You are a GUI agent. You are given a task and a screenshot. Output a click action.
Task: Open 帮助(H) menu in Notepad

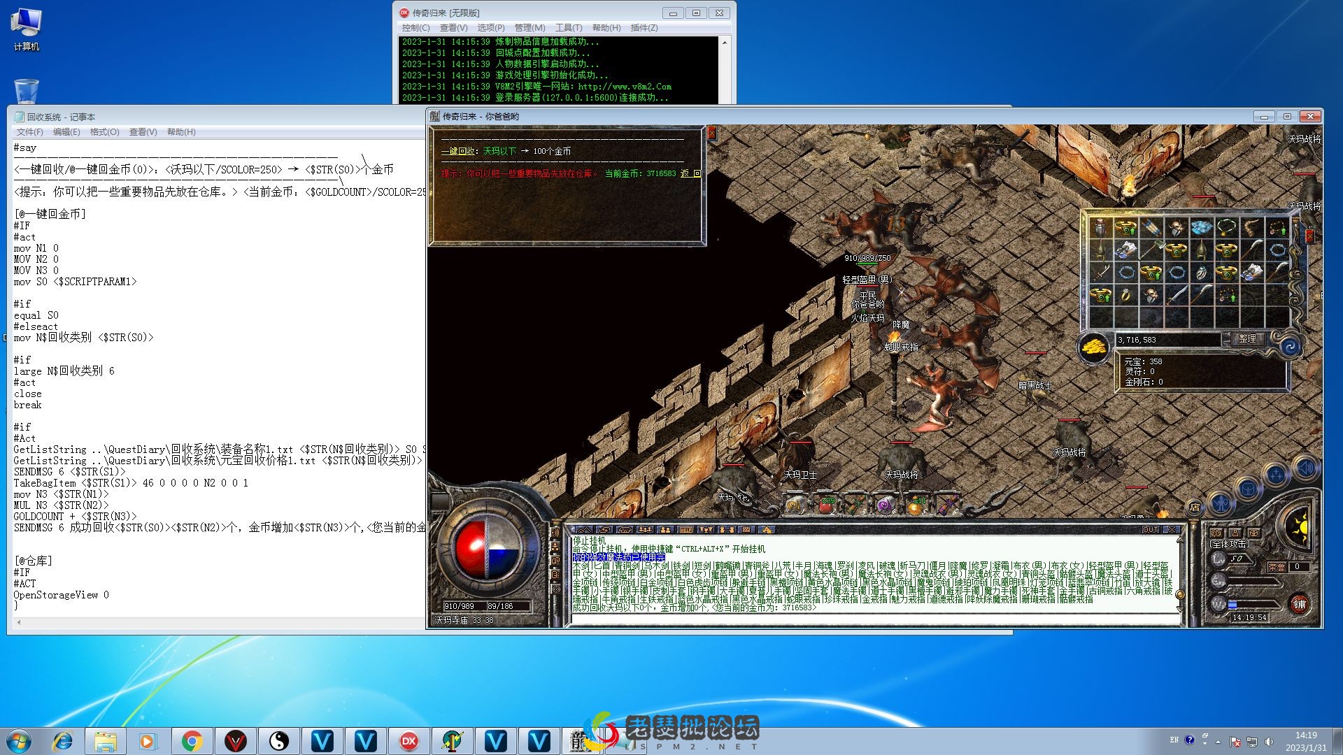[x=181, y=132]
